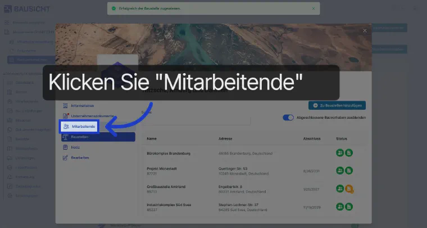
Task: Click the BAUSICHT logo in the background page
Action: [x=27, y=9]
